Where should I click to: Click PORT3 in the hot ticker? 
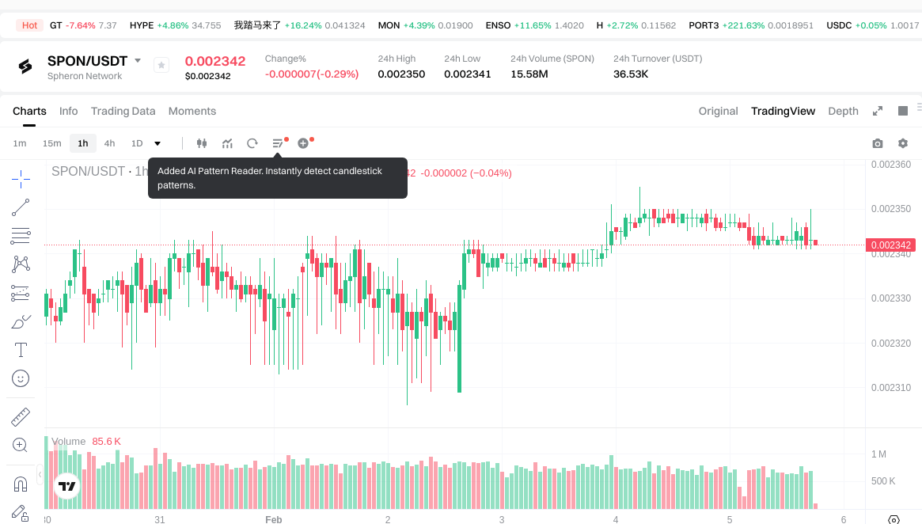[704, 25]
